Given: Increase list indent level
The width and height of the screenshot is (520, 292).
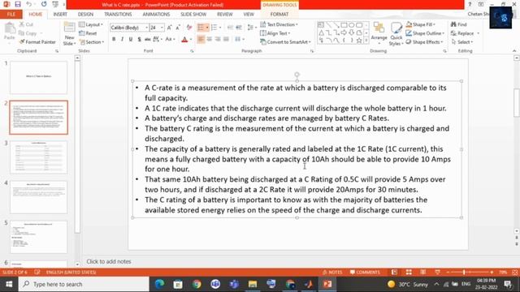Looking at the screenshot, I should click(239, 28).
